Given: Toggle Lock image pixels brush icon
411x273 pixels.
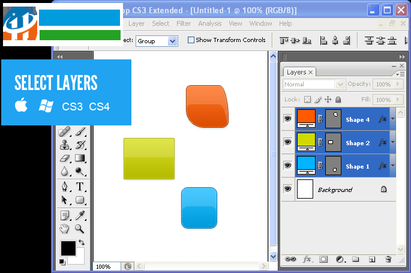Looking at the screenshot, I should point(318,100).
